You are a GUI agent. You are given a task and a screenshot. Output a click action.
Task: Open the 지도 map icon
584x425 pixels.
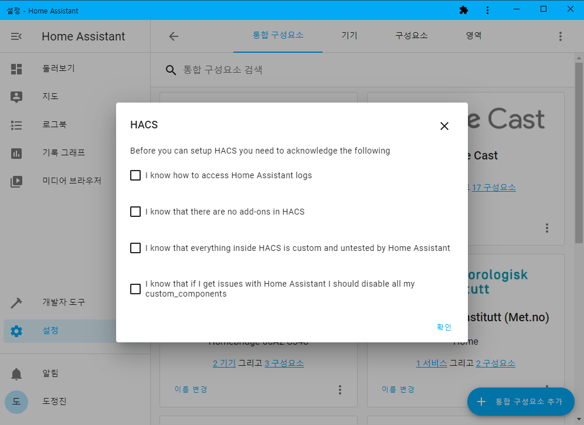[16, 97]
